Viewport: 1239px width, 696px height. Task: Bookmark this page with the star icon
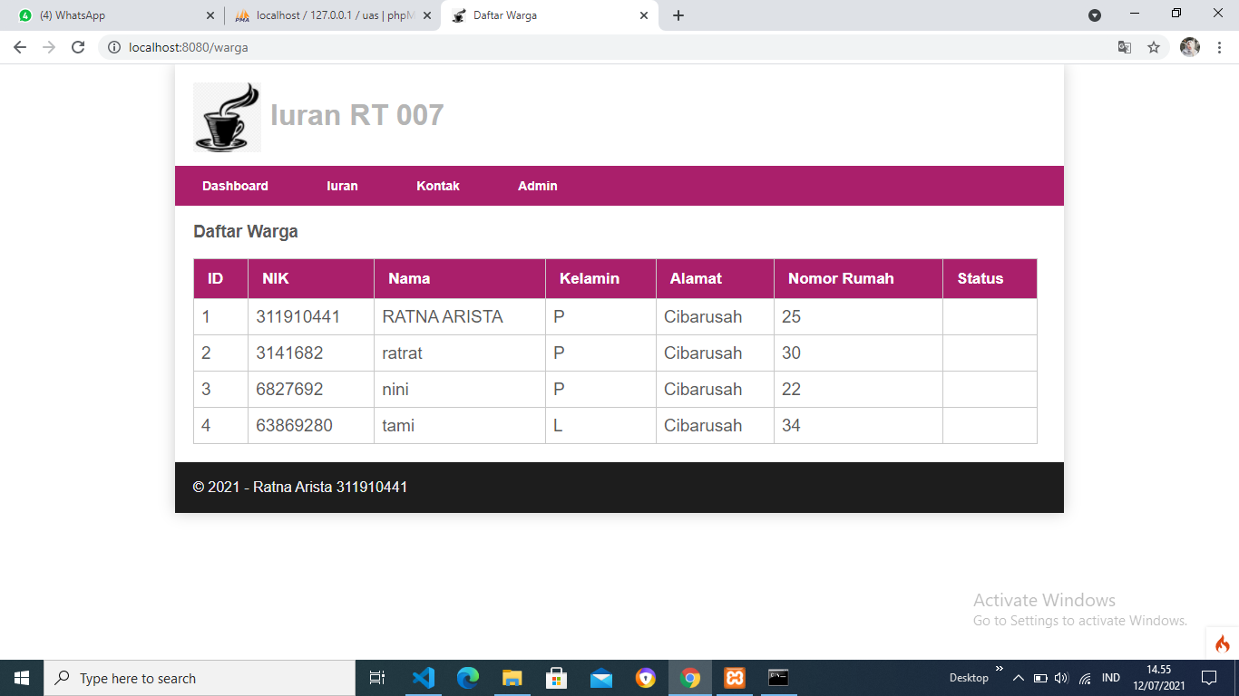coord(1153,46)
